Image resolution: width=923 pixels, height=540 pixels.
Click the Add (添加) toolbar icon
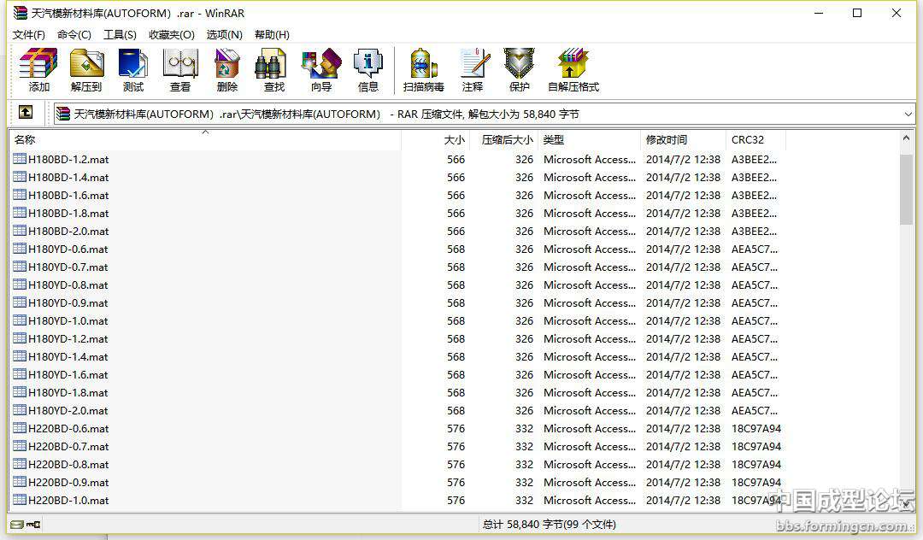point(38,70)
